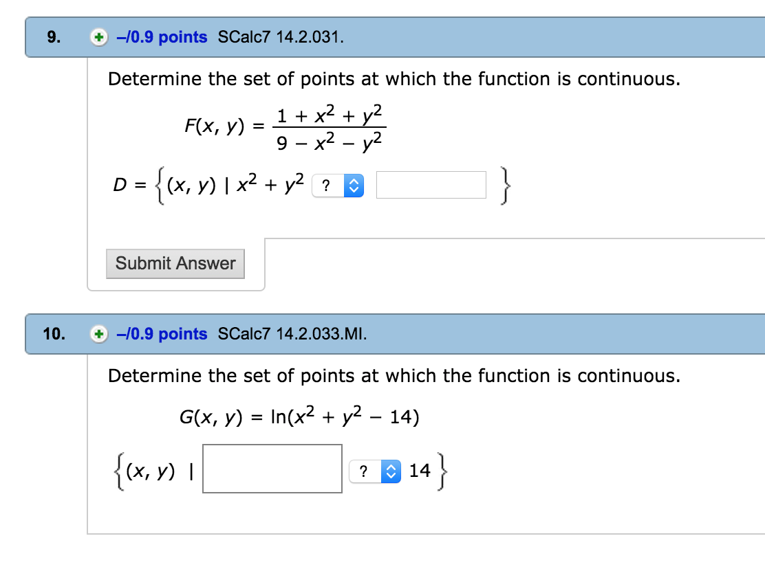Viewport: 765px width, 569px height.
Task: Open the –/0.9 points link for question 10
Action: [162, 334]
